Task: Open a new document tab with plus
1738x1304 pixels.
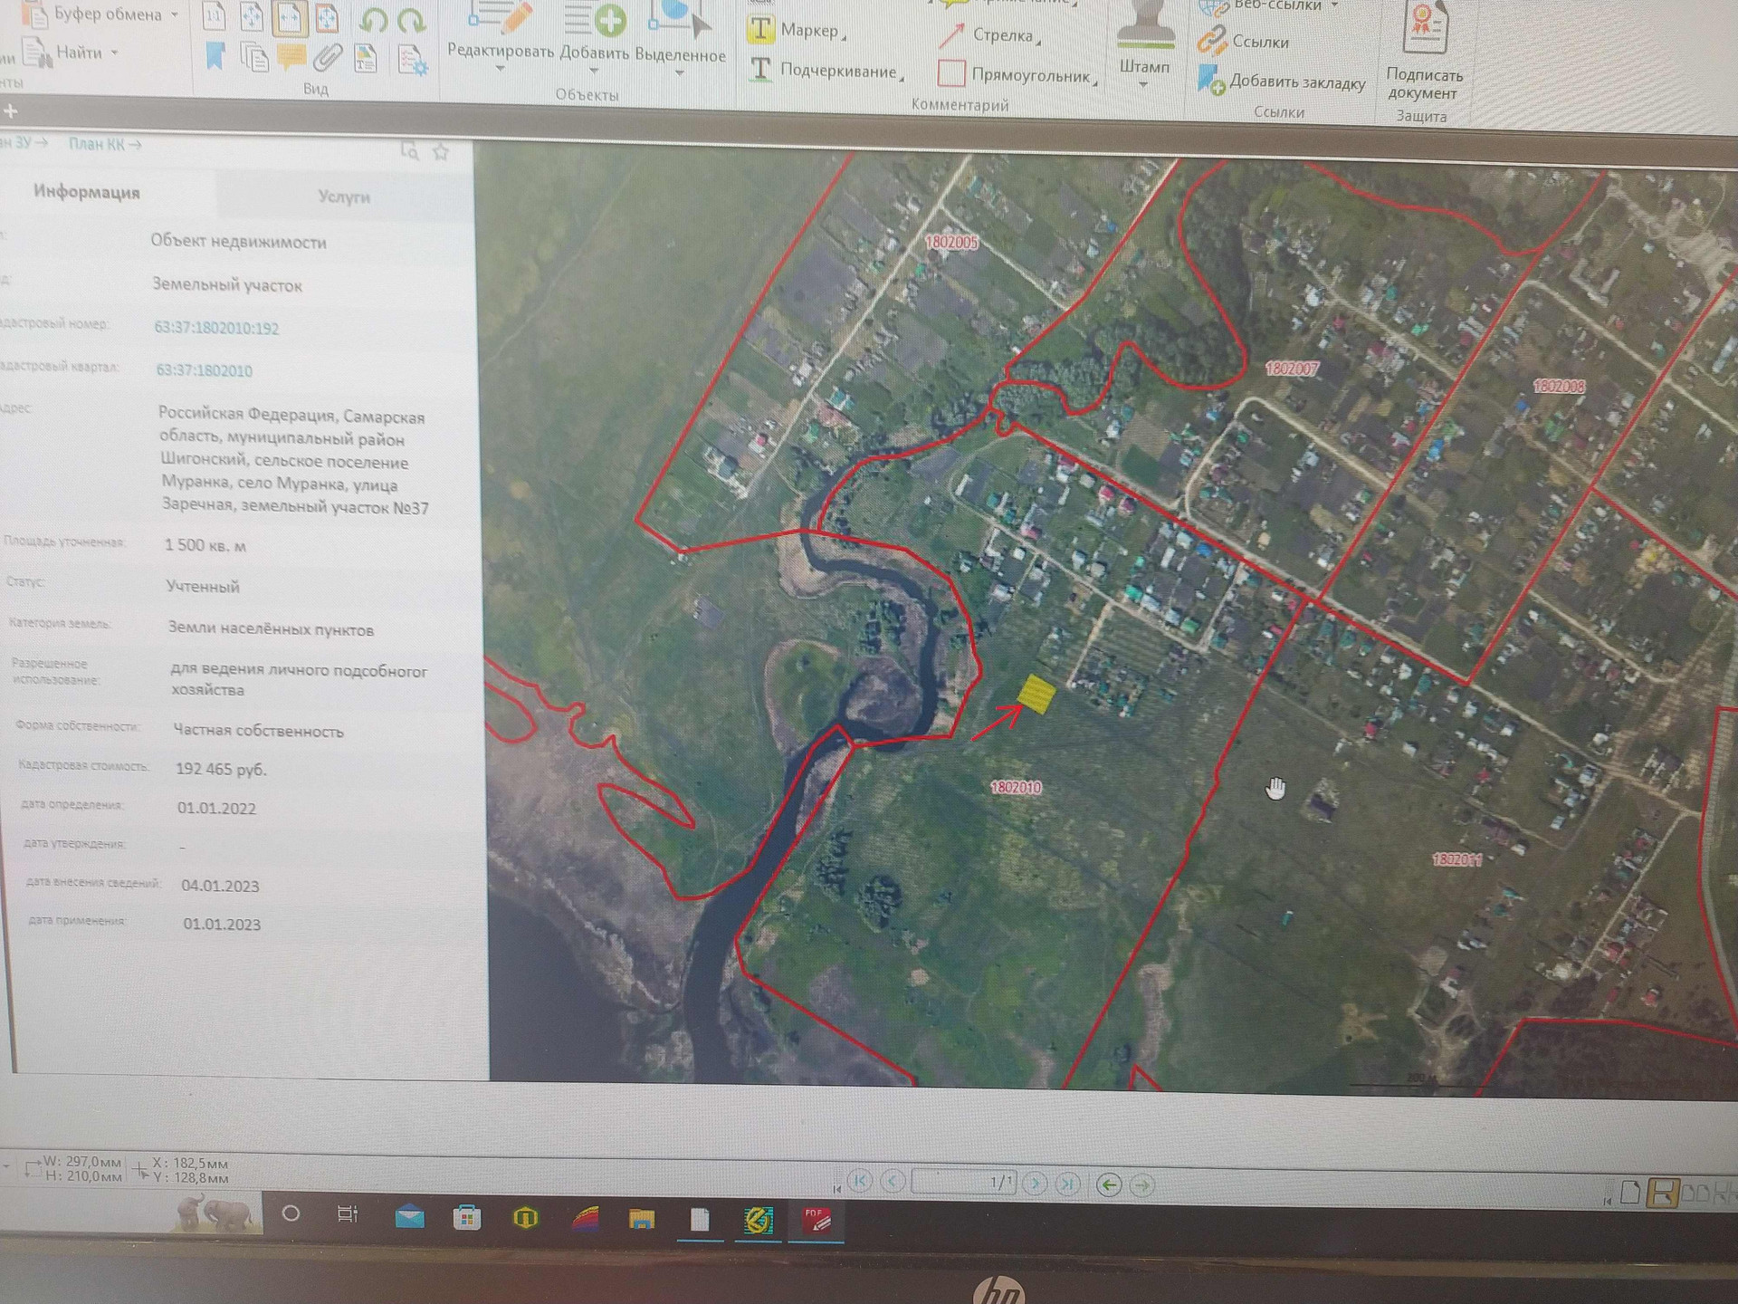Action: [x=11, y=111]
